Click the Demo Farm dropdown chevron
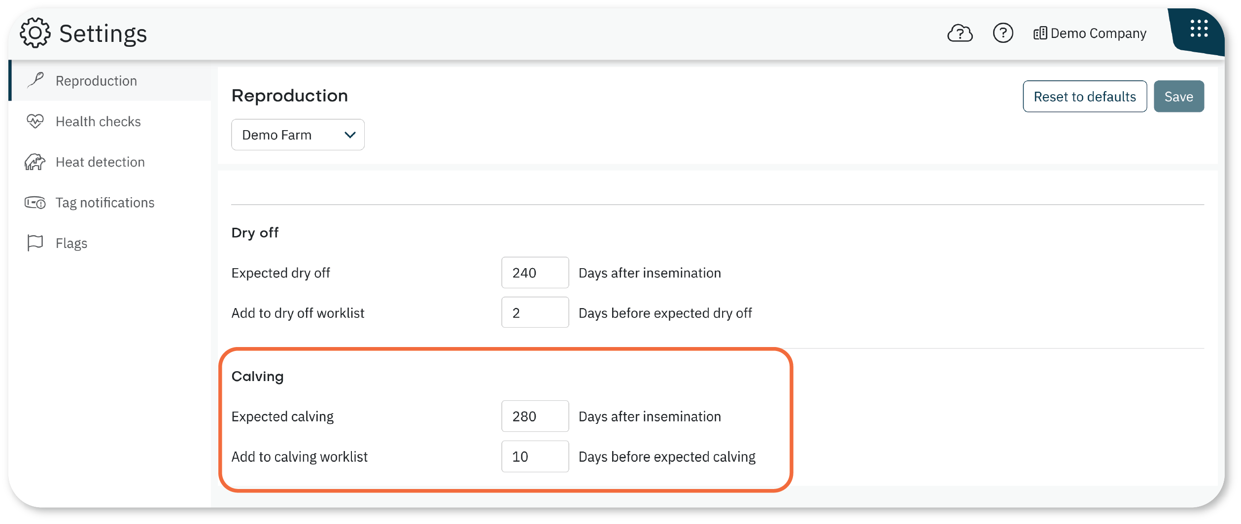Screen dimensions: 1241x524 tap(350, 135)
